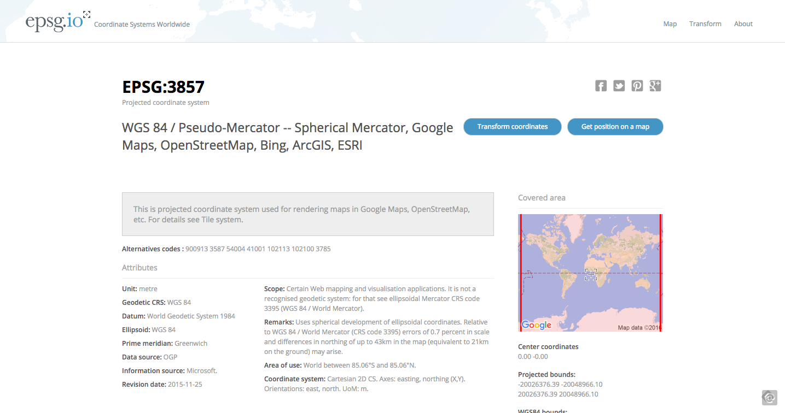Screen dimensions: 785x413
Task: Click Data source OGP value
Action: tap(170, 357)
